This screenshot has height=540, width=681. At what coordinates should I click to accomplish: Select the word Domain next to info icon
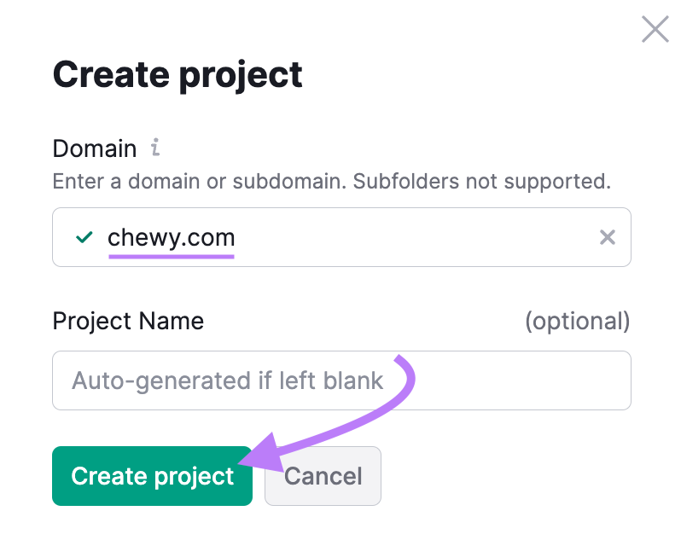click(x=94, y=148)
